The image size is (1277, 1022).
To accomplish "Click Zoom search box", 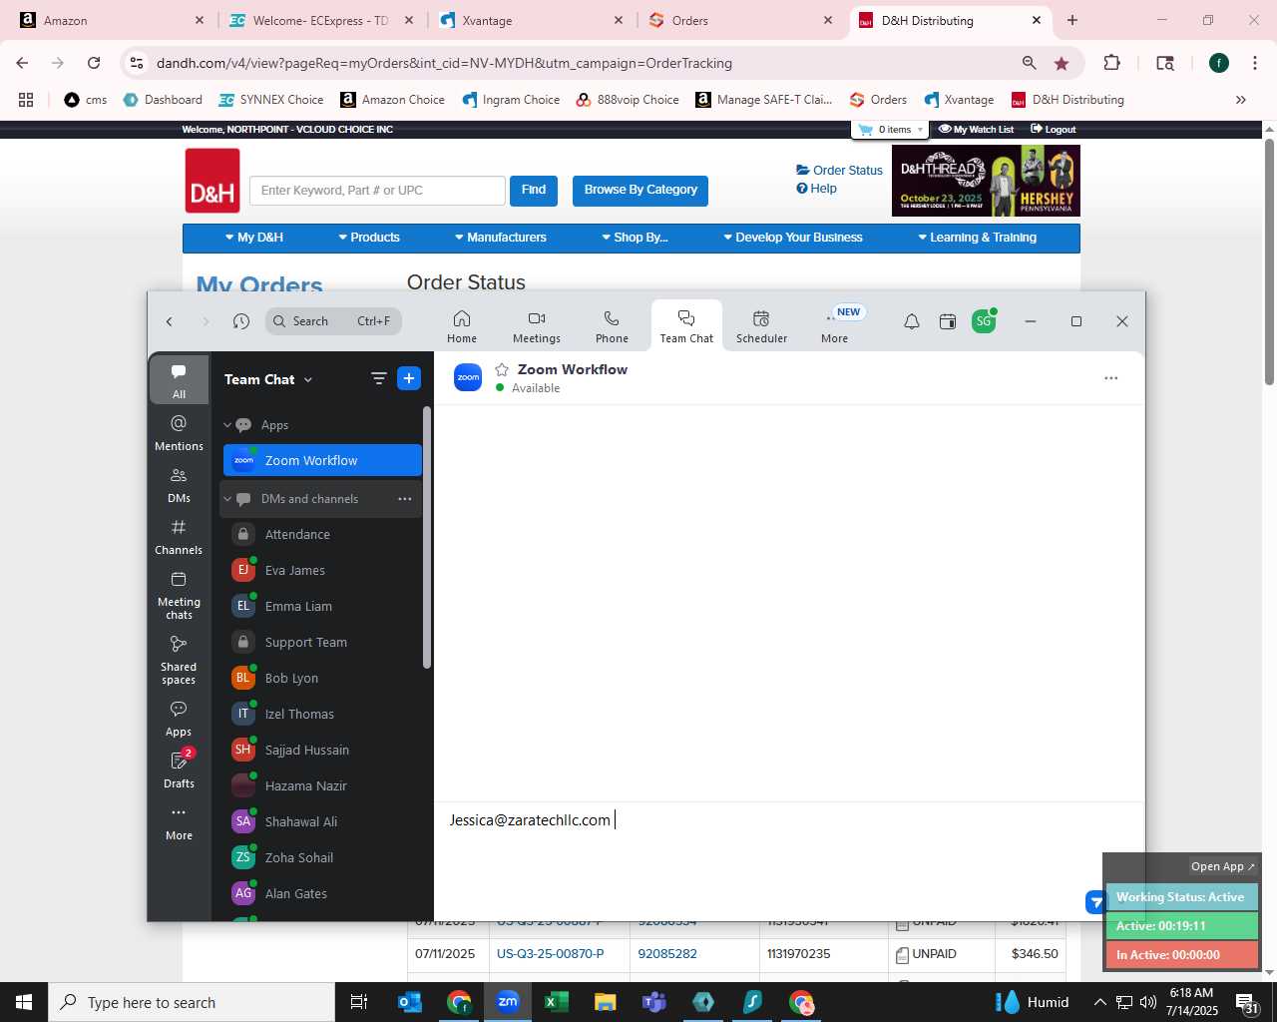I will (x=334, y=321).
